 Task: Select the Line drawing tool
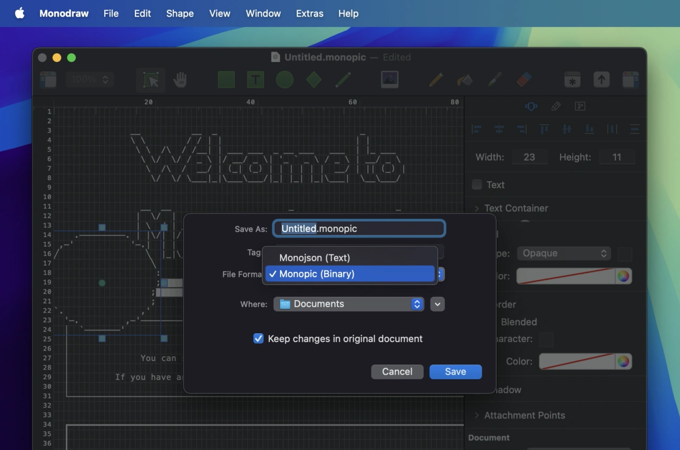tap(343, 80)
